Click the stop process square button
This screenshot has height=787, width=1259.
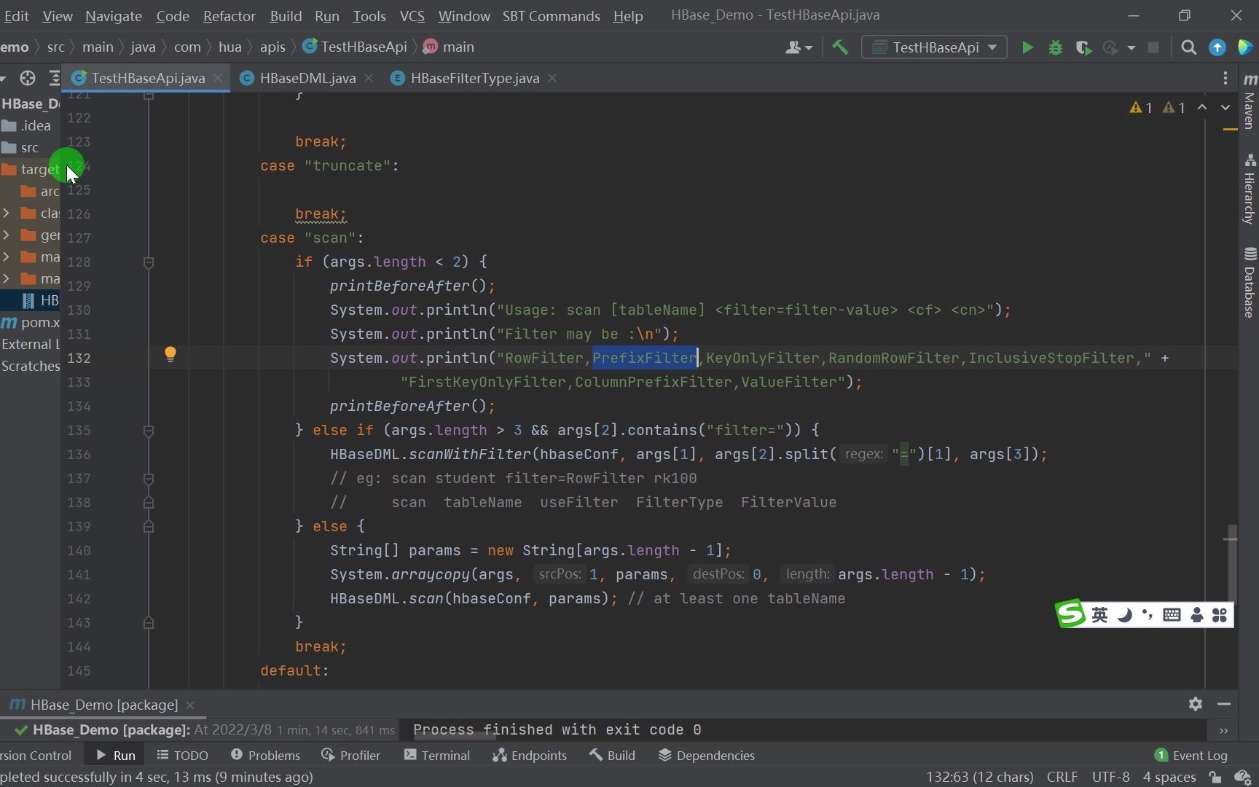point(1153,47)
